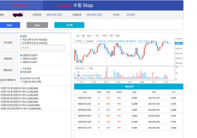
Task: Open the BTC, 1, Huobi symbol dropdown
Action: click(x=94, y=41)
